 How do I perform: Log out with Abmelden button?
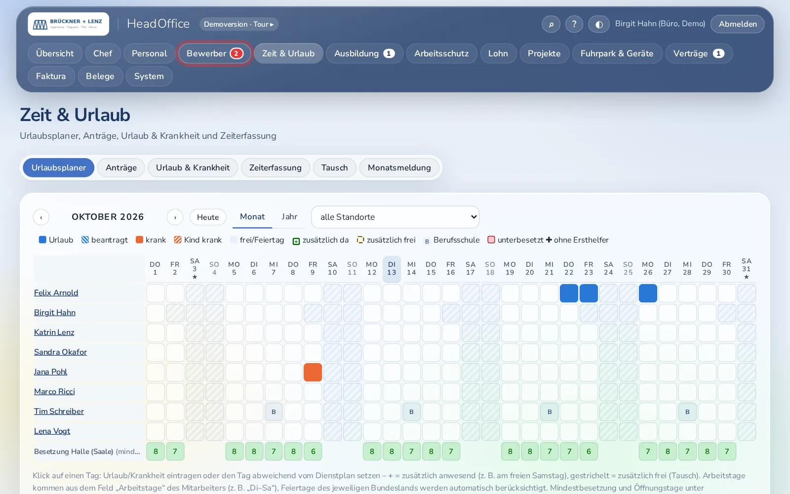click(x=738, y=24)
